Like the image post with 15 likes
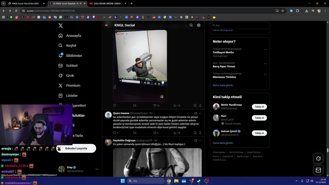The width and height of the screenshot is (329, 185). [156, 105]
